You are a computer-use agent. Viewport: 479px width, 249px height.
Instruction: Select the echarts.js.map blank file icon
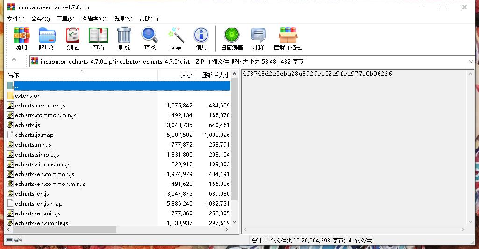point(10,135)
